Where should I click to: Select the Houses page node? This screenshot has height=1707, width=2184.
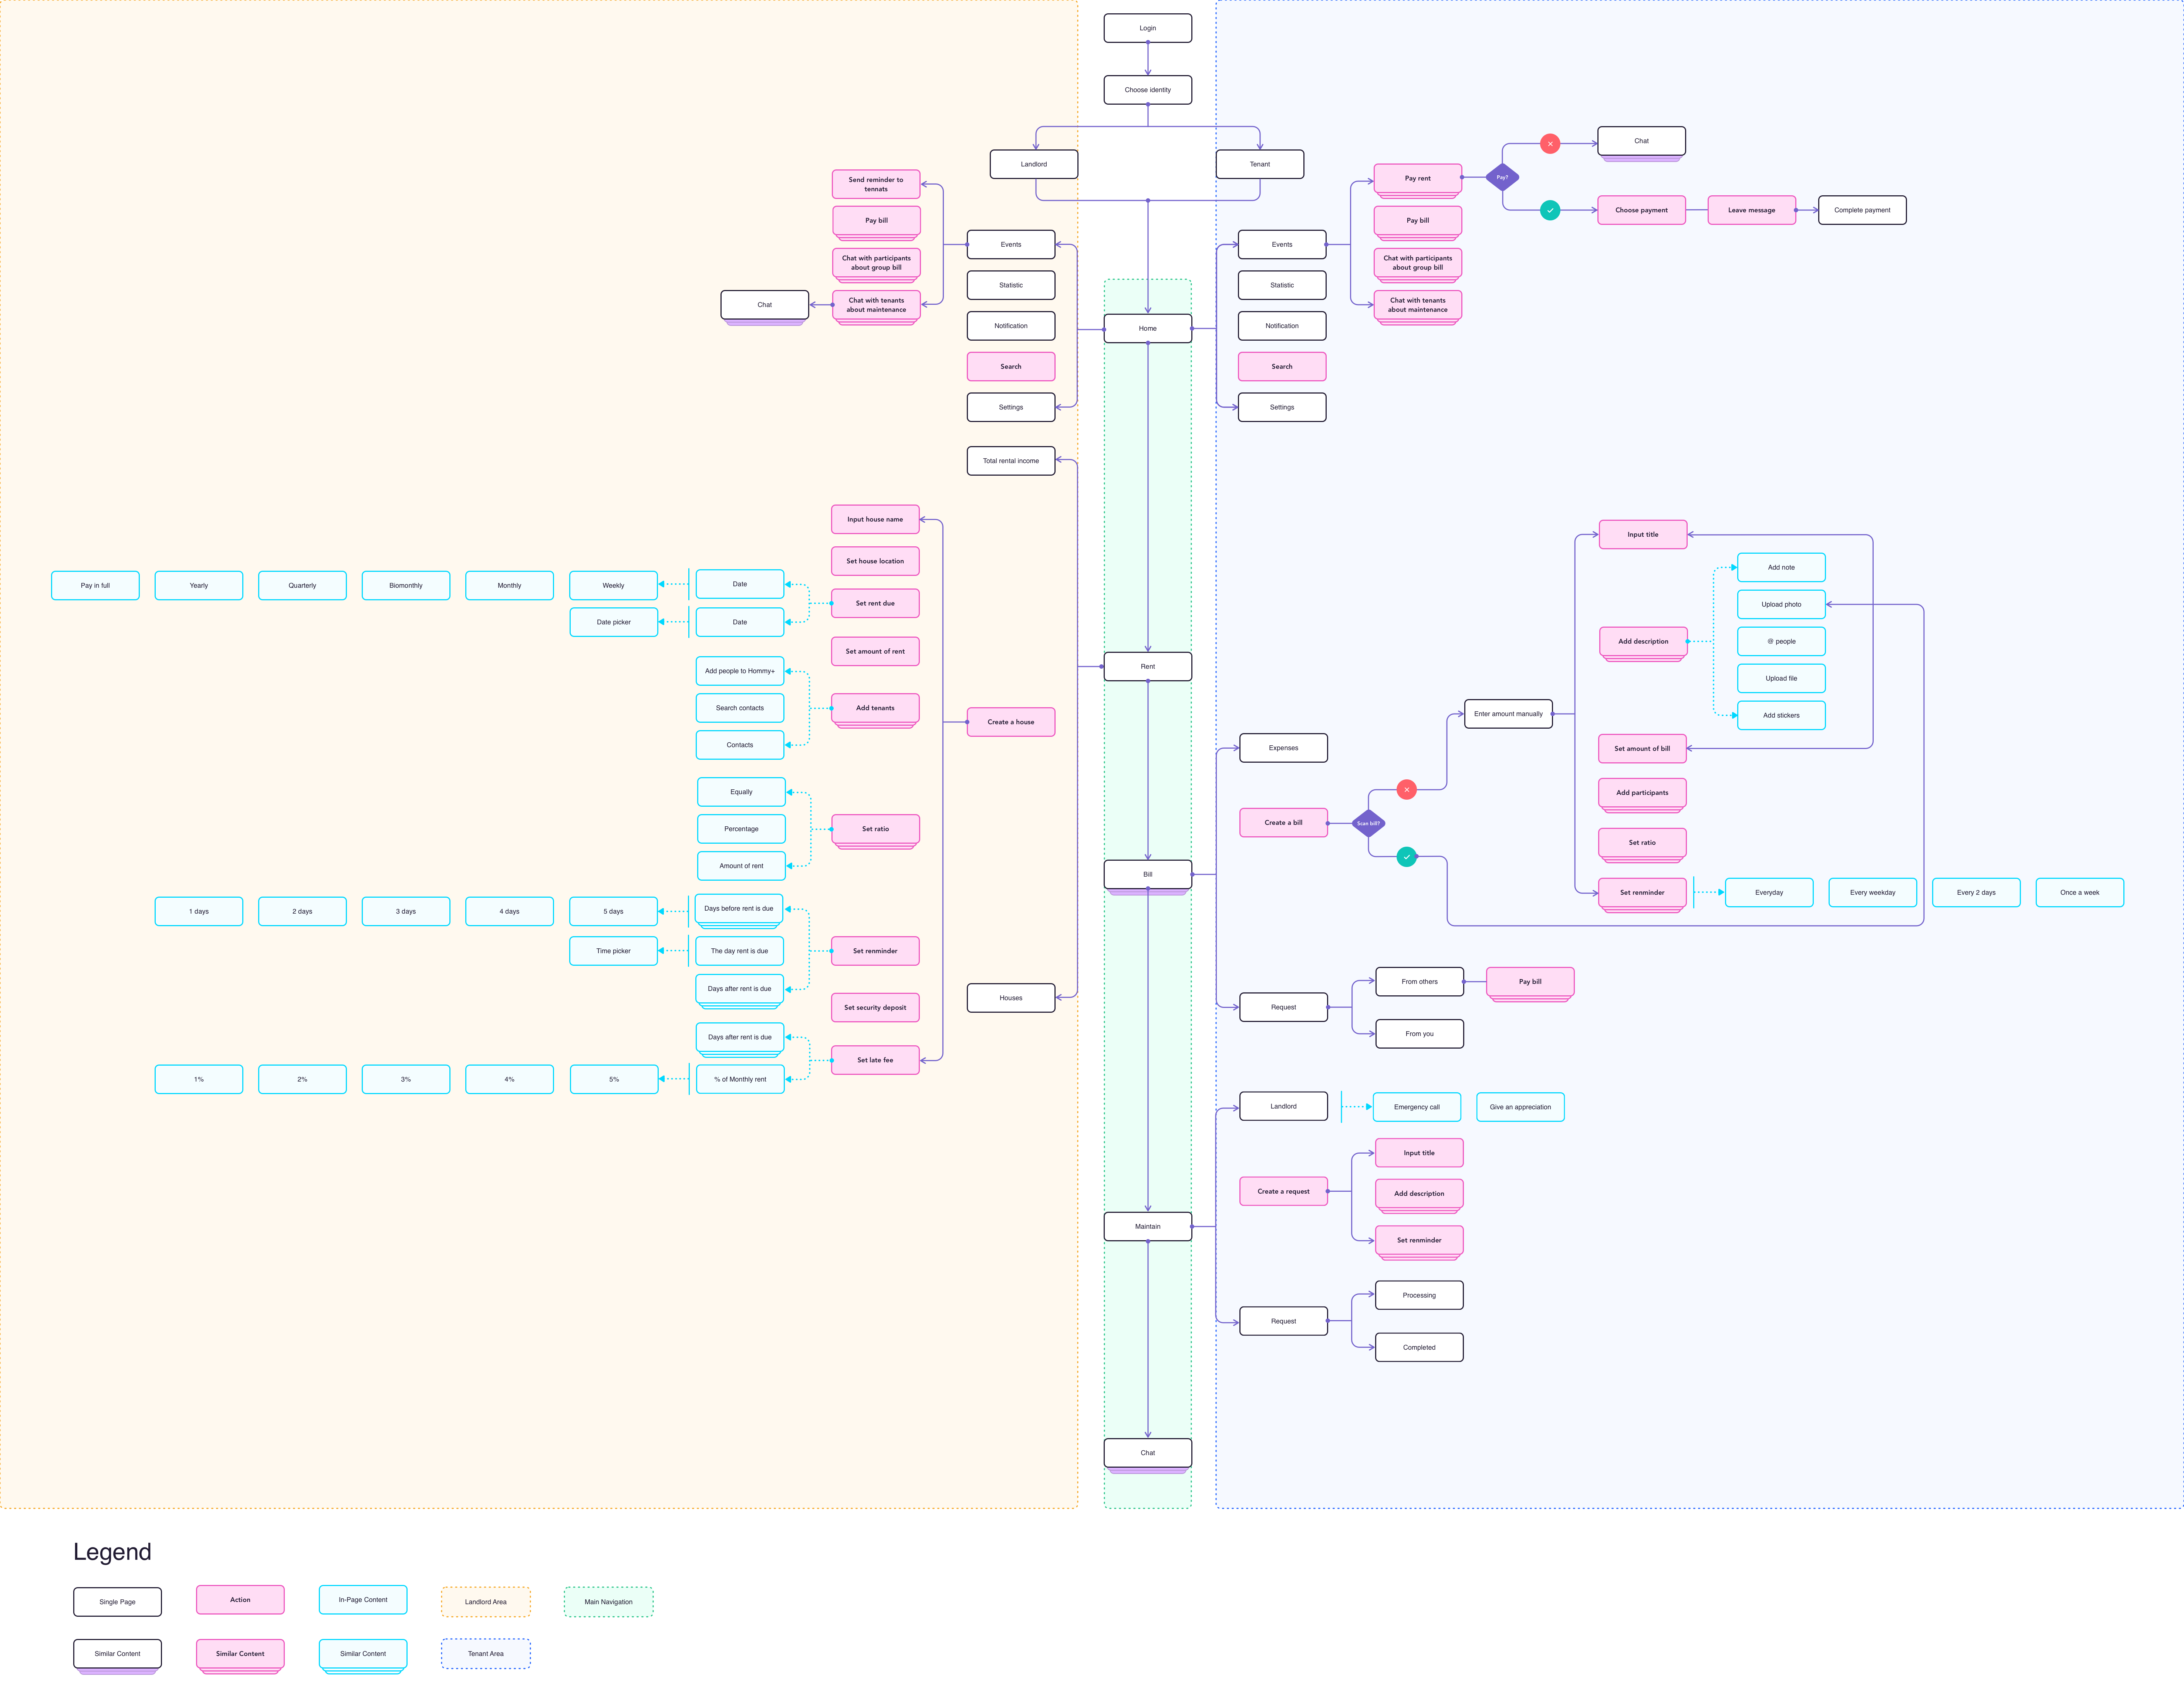(1011, 998)
